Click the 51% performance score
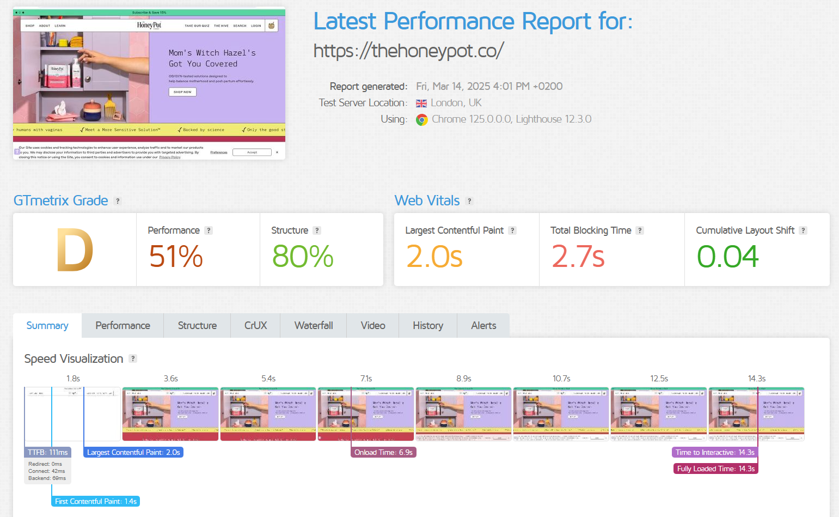839x517 pixels. (176, 256)
